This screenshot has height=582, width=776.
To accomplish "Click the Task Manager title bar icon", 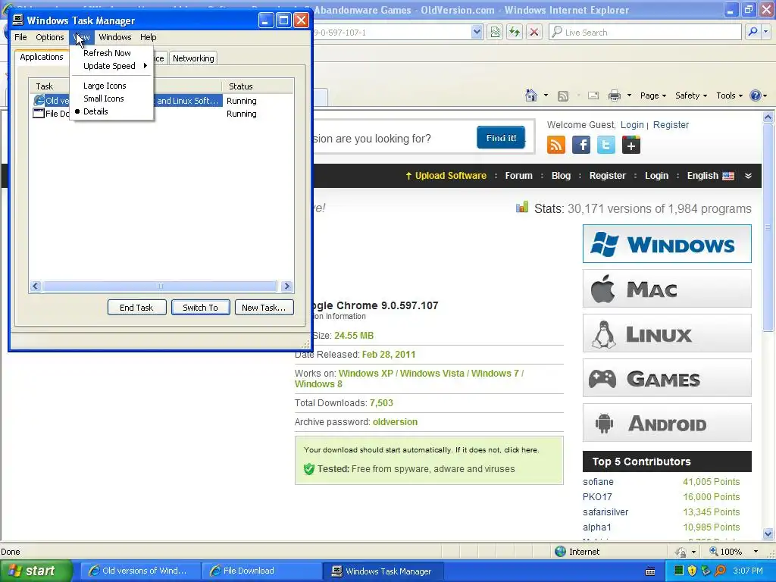I will [x=18, y=20].
